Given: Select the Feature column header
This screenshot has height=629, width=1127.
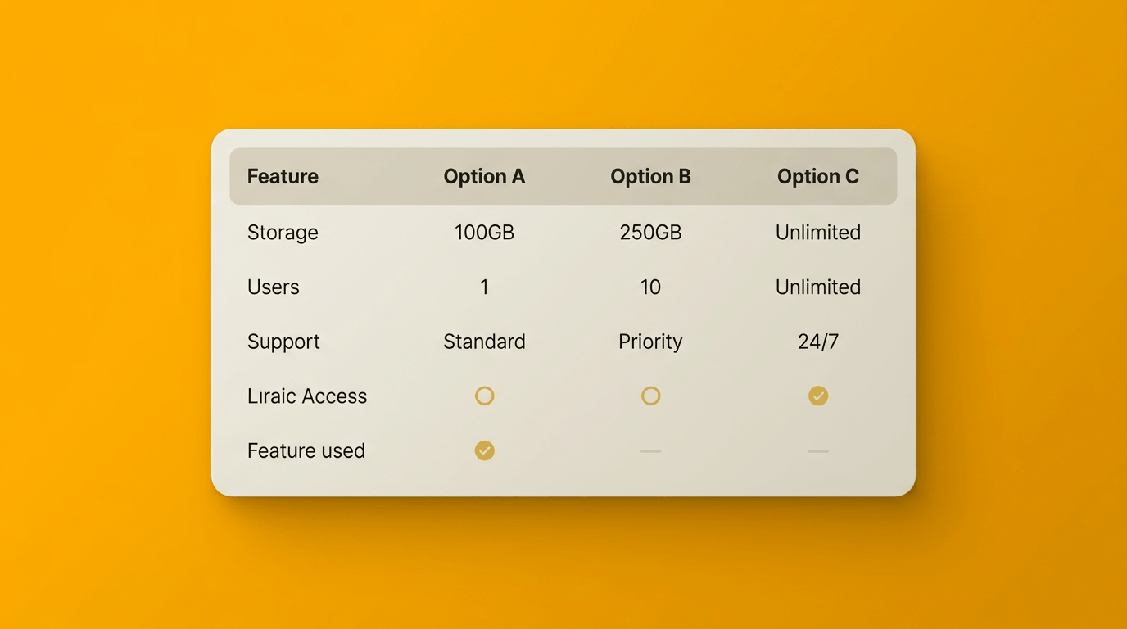Looking at the screenshot, I should pos(283,176).
